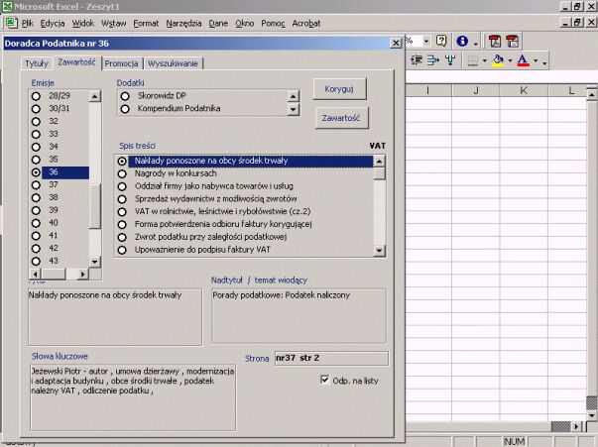Click the blue info circle icon
Screen dimensions: 598x447
coord(462,42)
